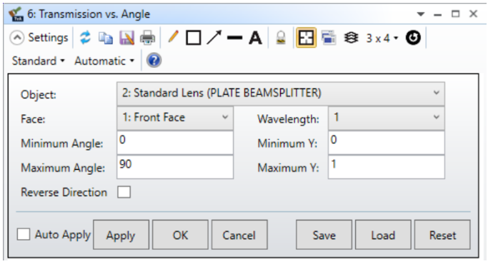The width and height of the screenshot is (488, 264).
Task: Expand the Face dropdown
Action: 175,118
